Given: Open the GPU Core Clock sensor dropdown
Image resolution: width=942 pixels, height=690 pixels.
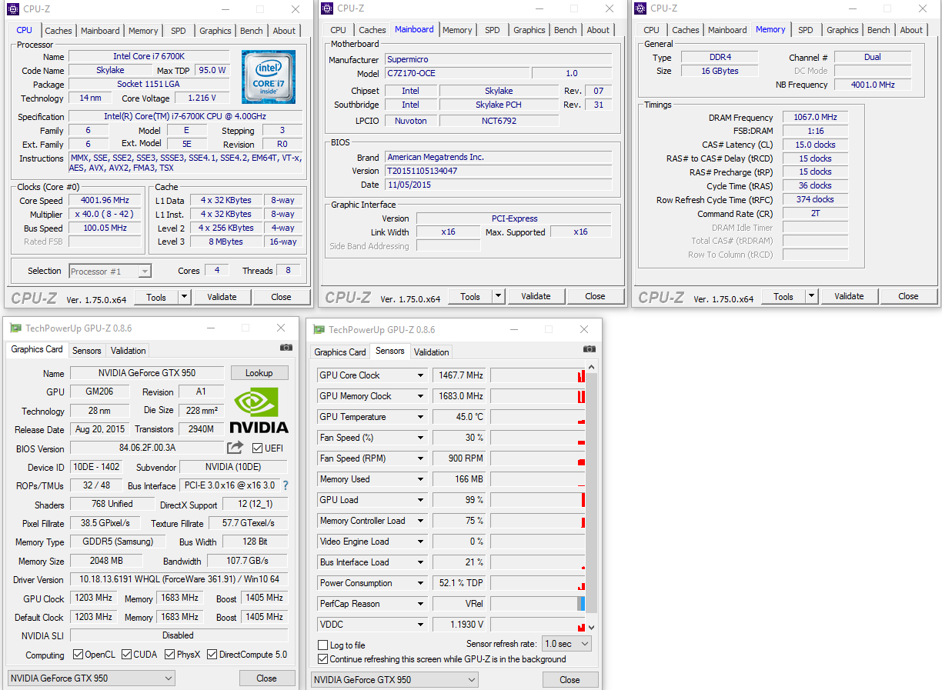Looking at the screenshot, I should tap(420, 375).
